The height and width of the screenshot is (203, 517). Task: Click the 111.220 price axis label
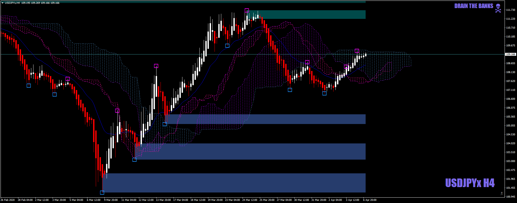coord(511,19)
